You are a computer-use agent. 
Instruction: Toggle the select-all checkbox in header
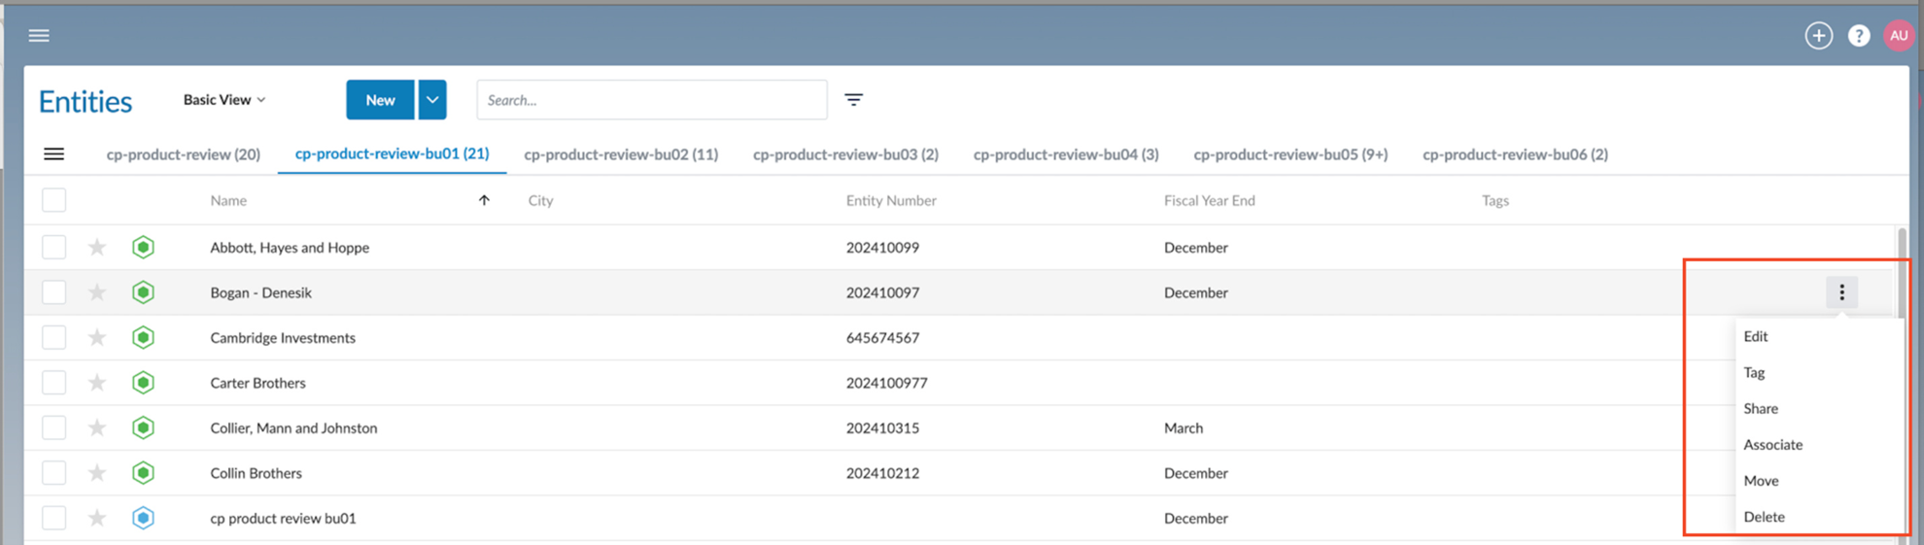coord(54,200)
